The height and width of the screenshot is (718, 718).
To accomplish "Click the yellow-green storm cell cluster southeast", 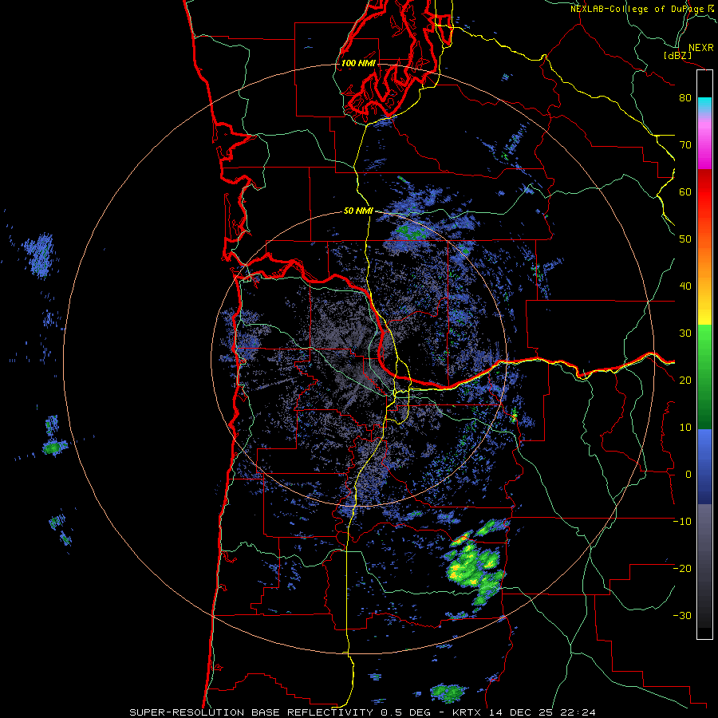I will click(476, 566).
